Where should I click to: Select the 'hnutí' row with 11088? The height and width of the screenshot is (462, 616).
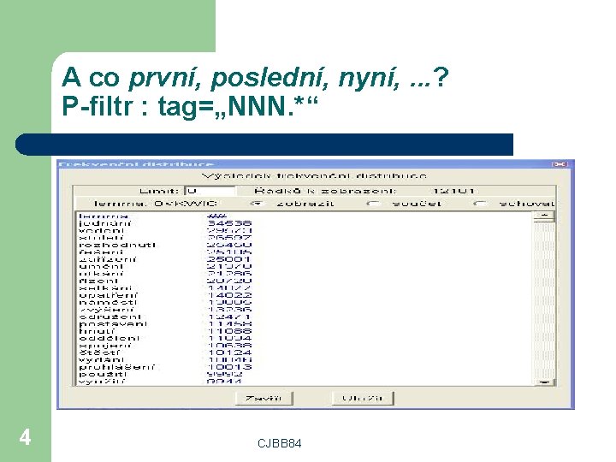[x=165, y=331]
